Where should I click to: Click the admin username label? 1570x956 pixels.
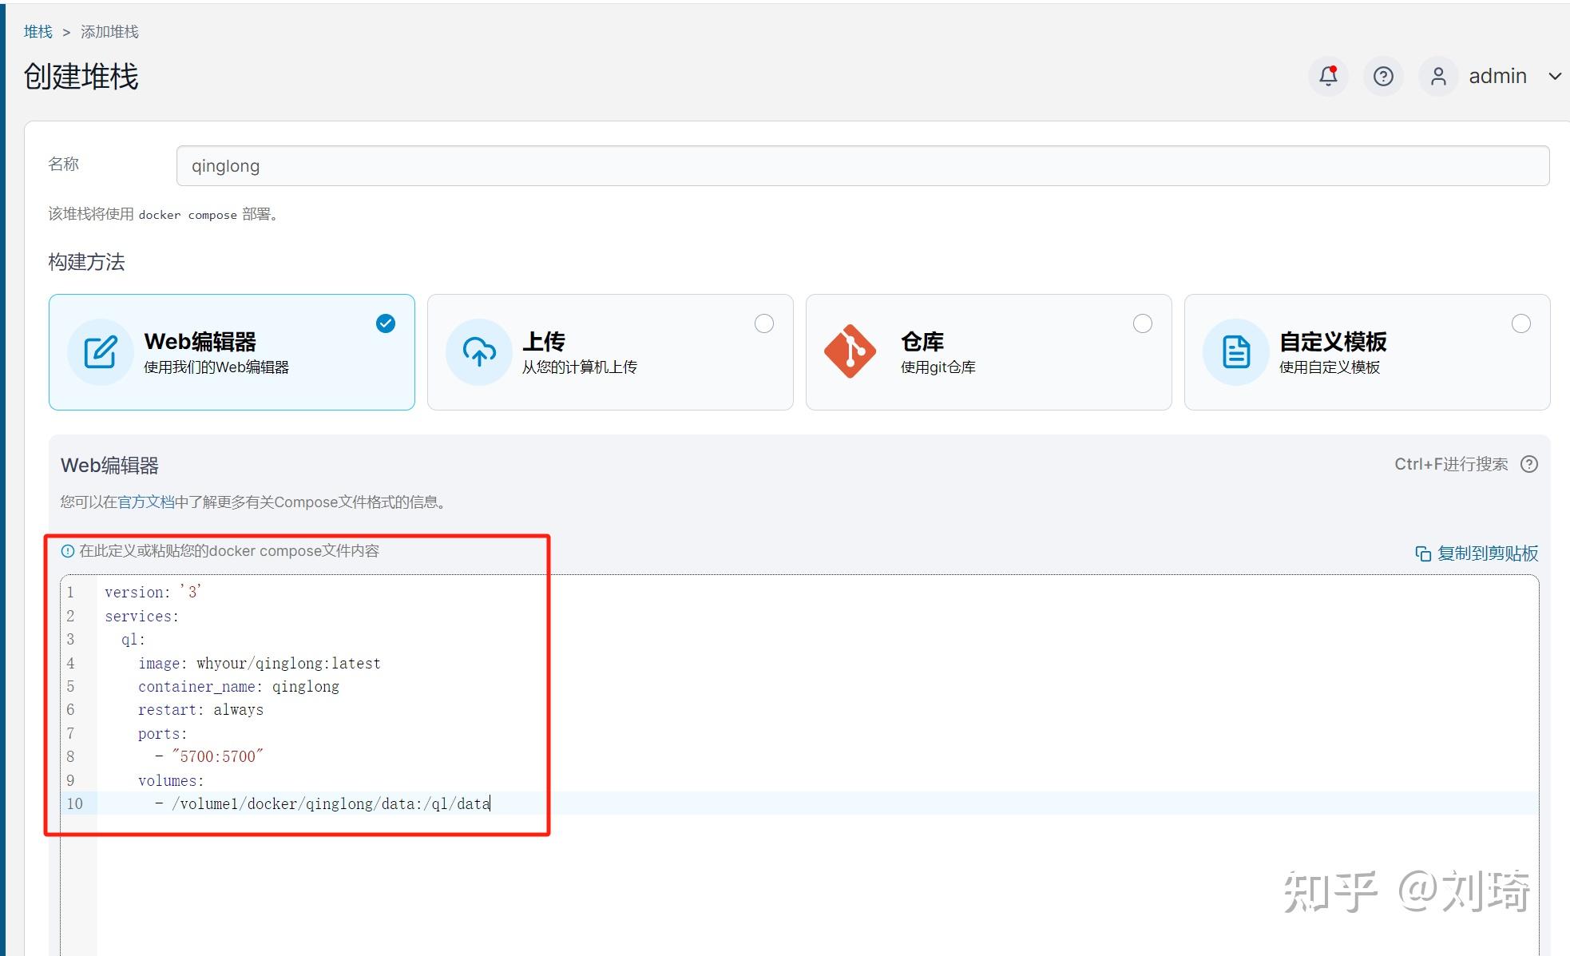pos(1497,76)
